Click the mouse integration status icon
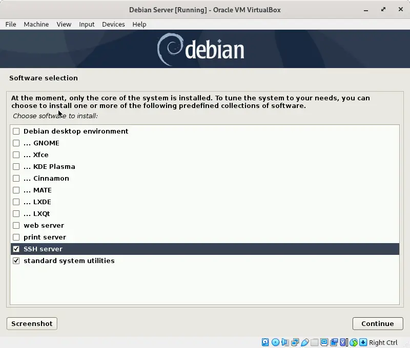The image size is (410, 348). click(x=354, y=342)
